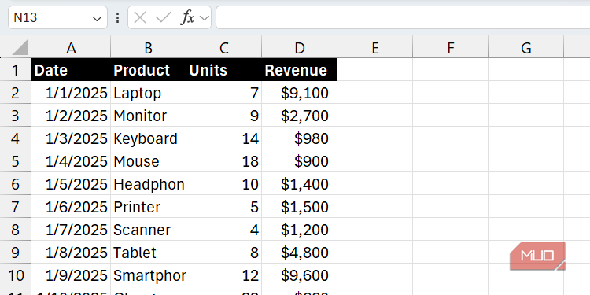The image size is (590, 295).
Task: Select cell with date 1/9/2025
Action: 71,275
